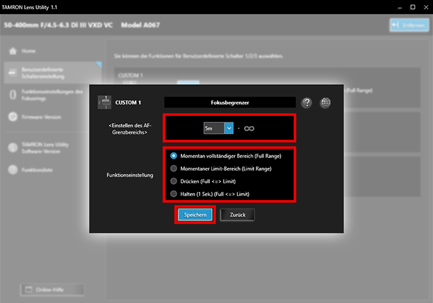Open the Online-Hilfe button
Viewport: 433px width, 303px height.
pos(53,289)
